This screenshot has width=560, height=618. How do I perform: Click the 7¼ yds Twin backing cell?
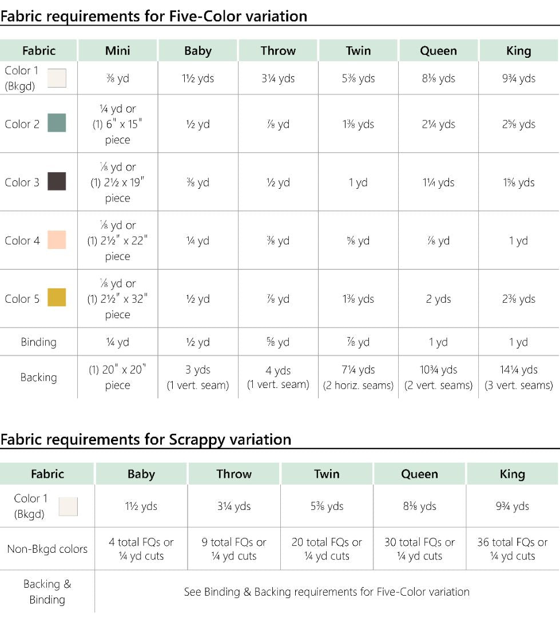pyautogui.click(x=358, y=377)
